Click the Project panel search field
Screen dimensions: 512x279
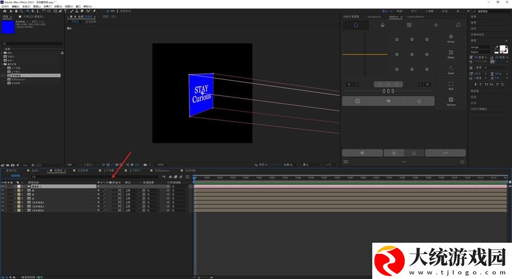32,44
